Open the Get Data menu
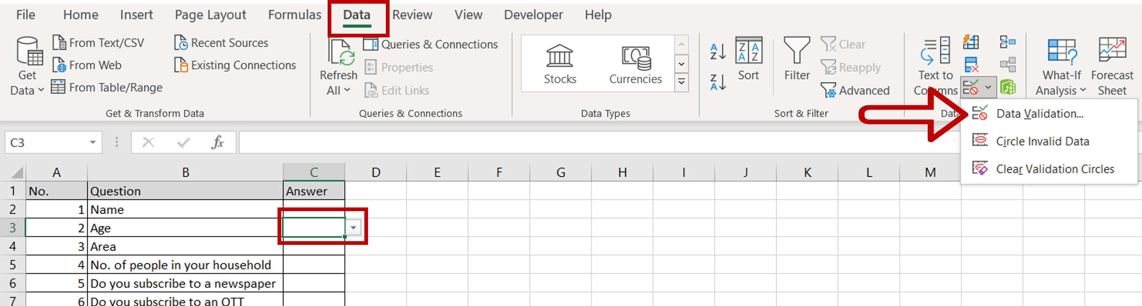 [x=27, y=66]
